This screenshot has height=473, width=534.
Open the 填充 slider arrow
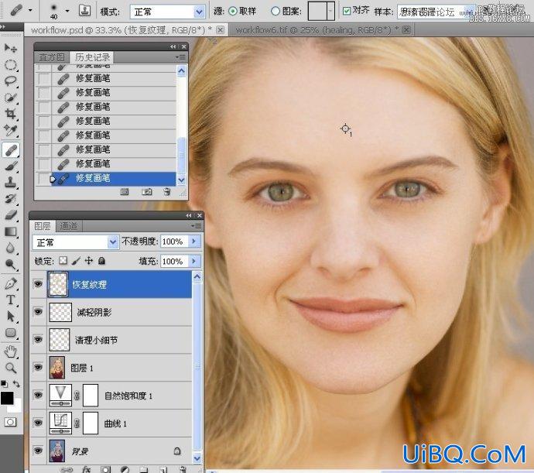[193, 262]
